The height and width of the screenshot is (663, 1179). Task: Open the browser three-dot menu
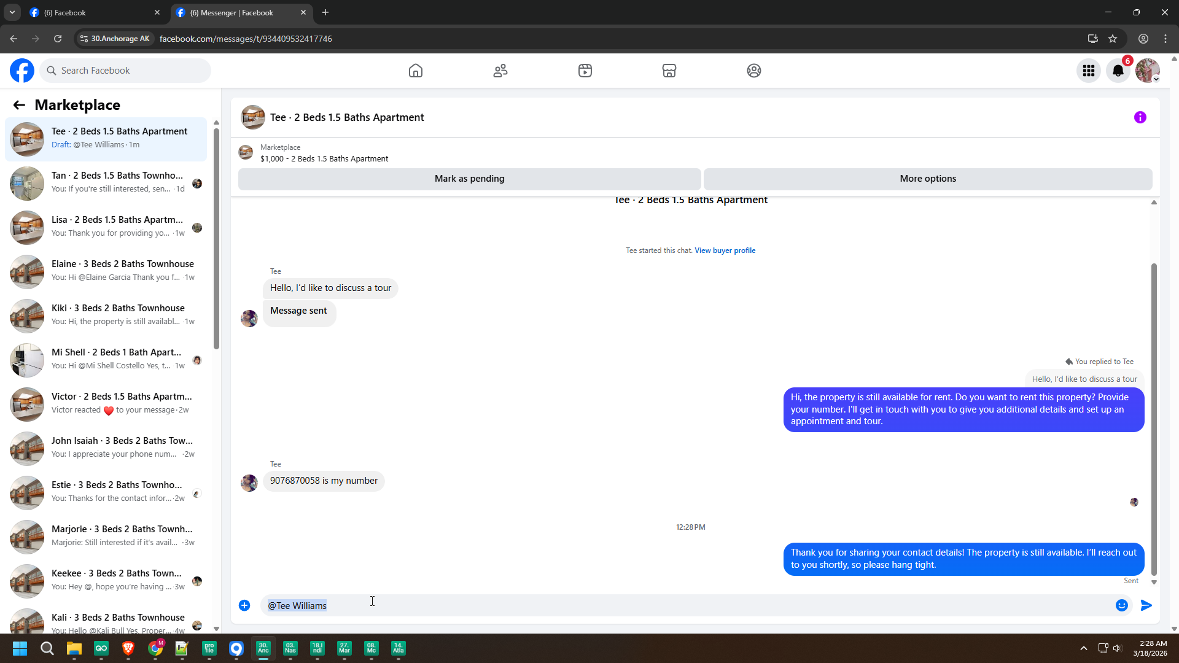pyautogui.click(x=1165, y=39)
